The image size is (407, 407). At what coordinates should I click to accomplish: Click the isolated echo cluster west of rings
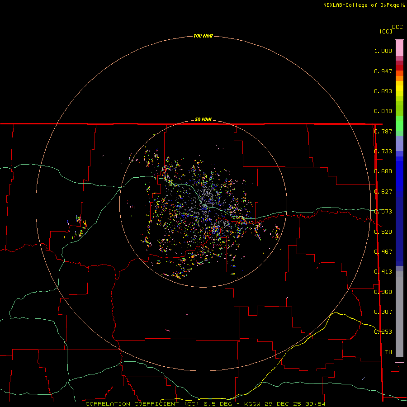coord(77,227)
